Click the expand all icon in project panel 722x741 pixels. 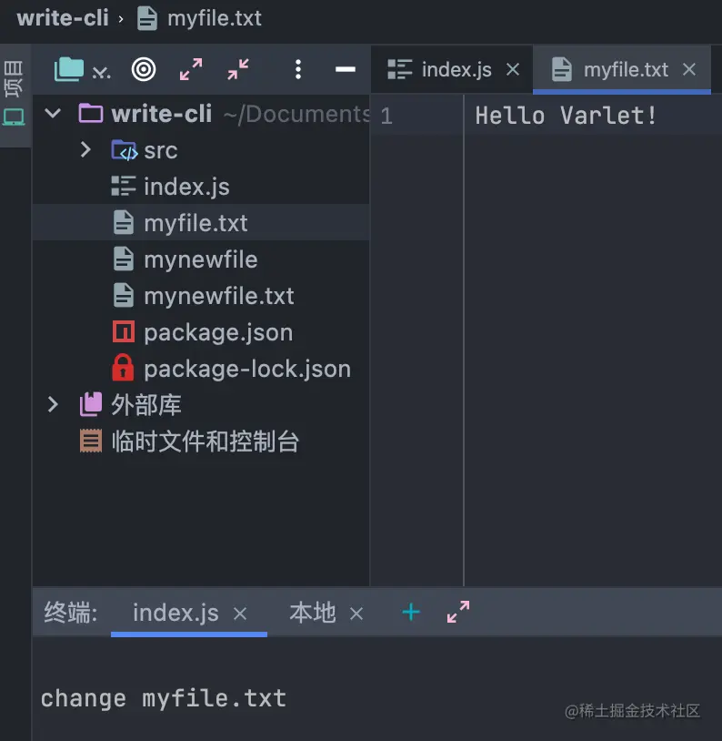click(191, 69)
